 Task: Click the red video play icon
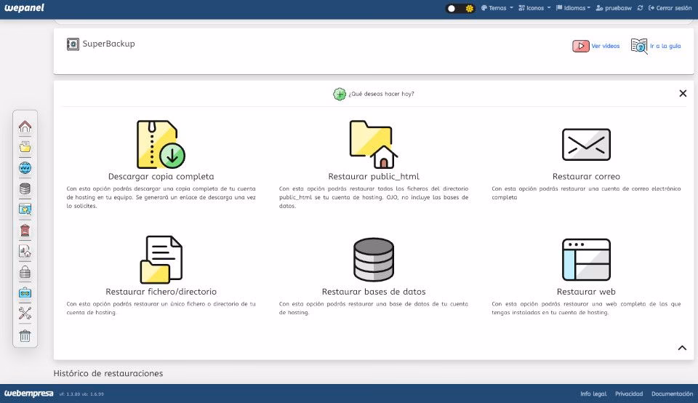pyautogui.click(x=581, y=46)
